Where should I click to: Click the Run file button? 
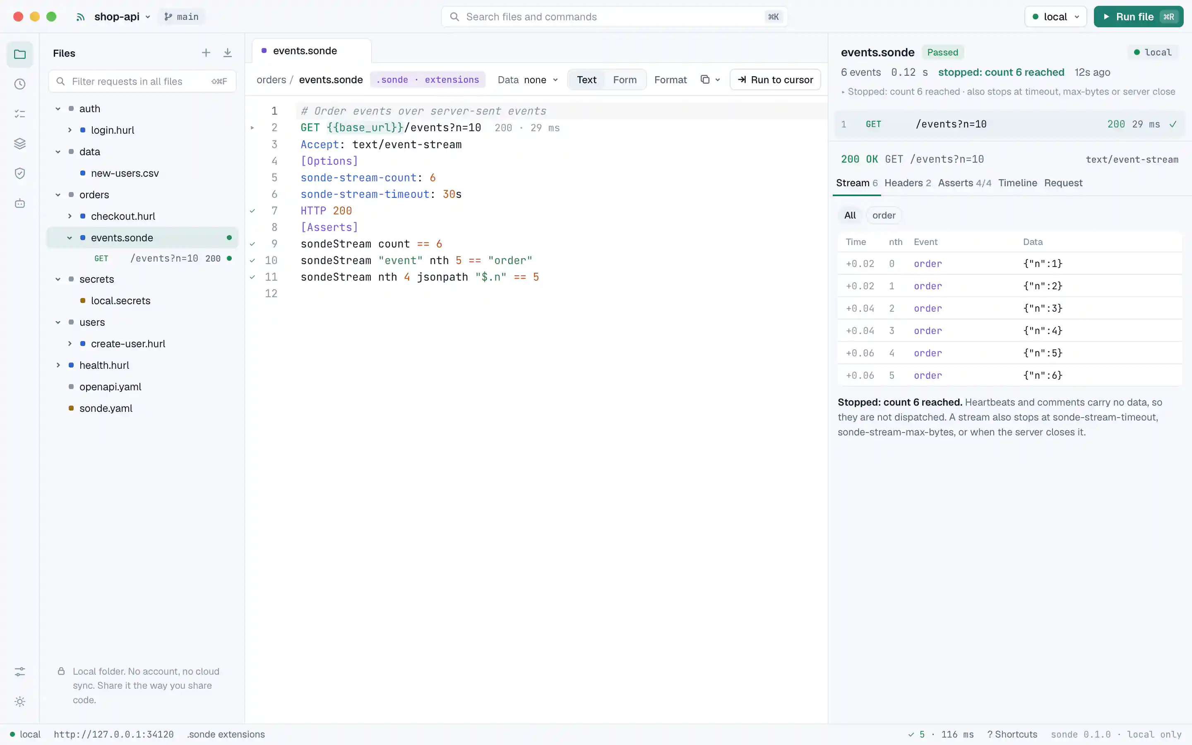point(1138,17)
